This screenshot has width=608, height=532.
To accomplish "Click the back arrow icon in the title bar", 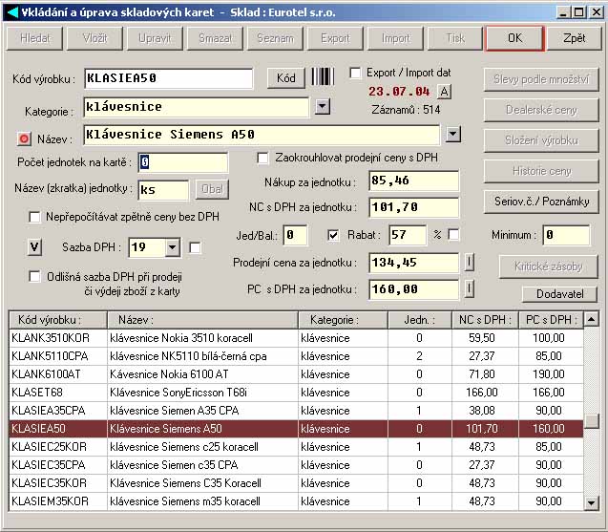I will point(12,12).
